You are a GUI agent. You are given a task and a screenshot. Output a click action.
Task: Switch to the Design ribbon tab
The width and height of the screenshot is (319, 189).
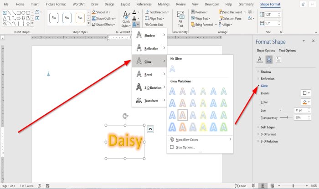109,4
